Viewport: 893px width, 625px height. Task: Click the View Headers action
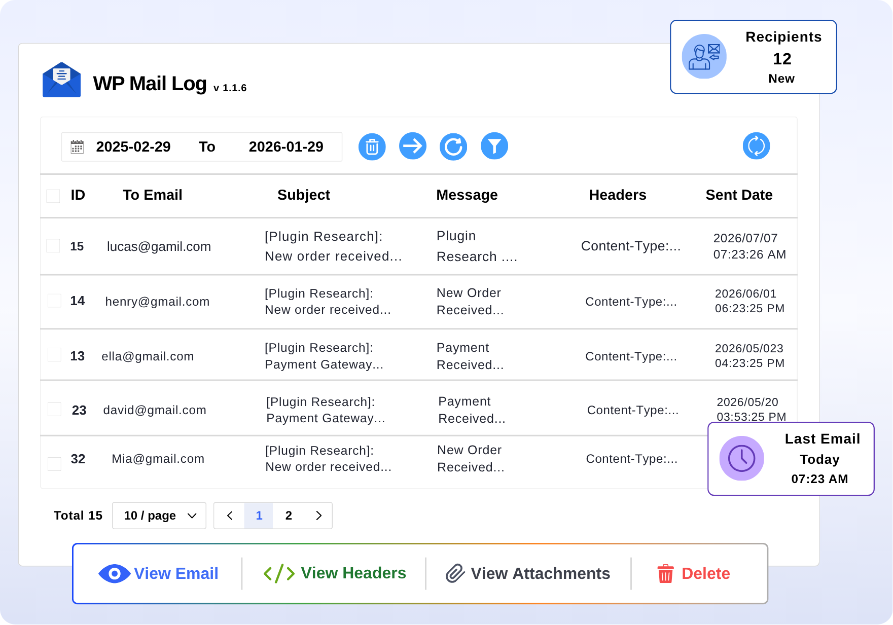tap(335, 573)
